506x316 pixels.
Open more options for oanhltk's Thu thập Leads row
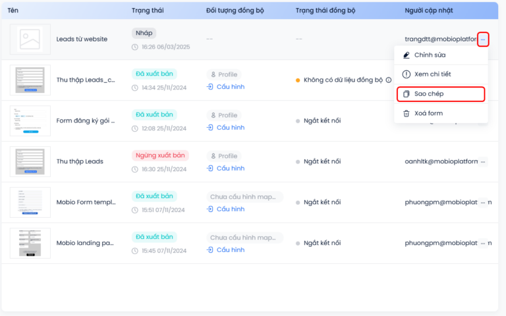pos(483,161)
